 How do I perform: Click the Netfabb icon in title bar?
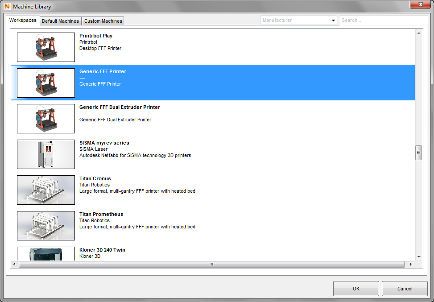tap(7, 6)
